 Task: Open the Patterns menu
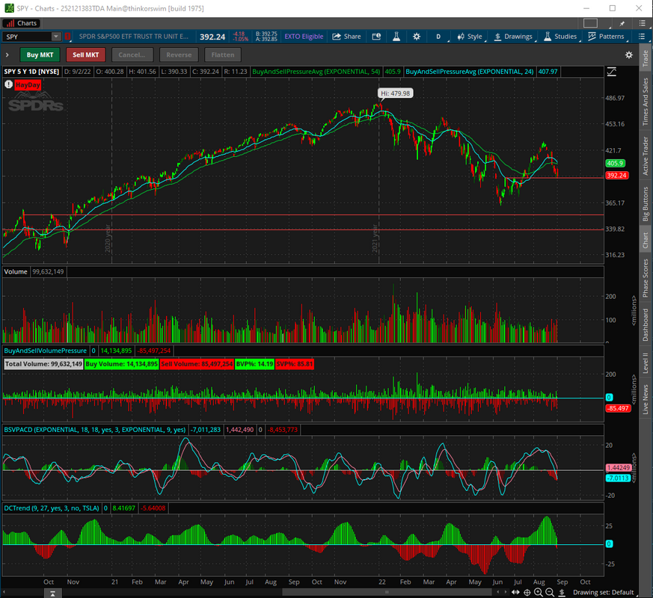point(606,37)
